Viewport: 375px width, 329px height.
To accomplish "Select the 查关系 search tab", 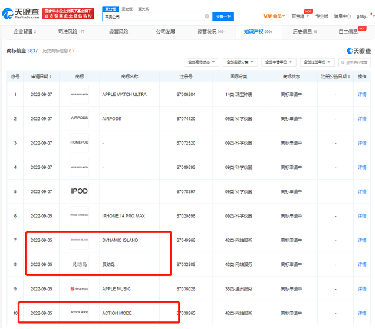I will click(x=143, y=9).
